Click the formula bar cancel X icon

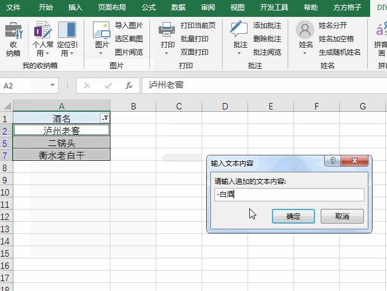[87, 86]
